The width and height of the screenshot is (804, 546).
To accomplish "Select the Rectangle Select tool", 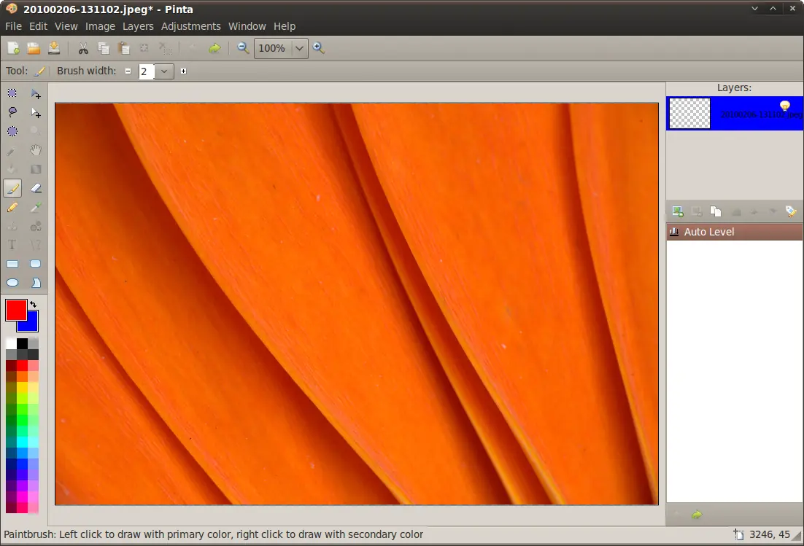I will [12, 93].
